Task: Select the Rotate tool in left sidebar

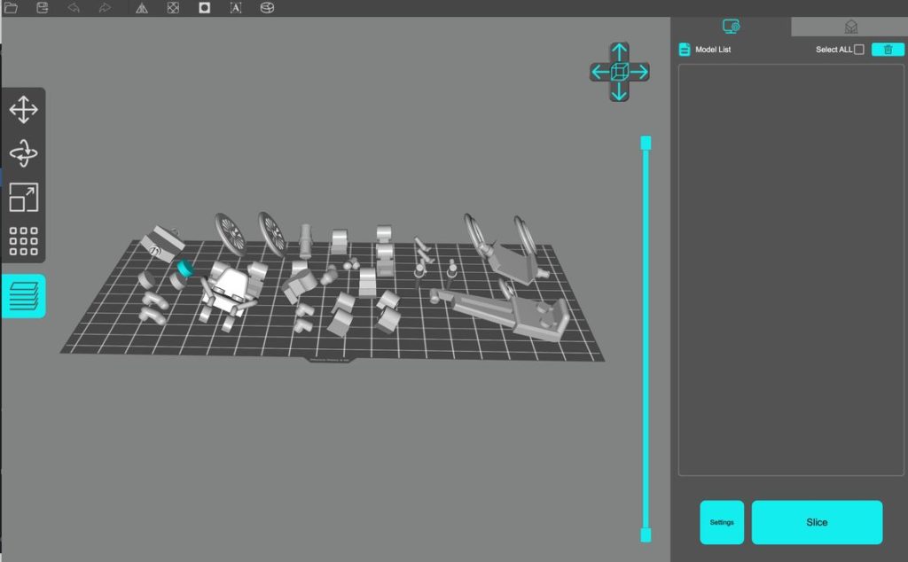Action: pos(23,154)
